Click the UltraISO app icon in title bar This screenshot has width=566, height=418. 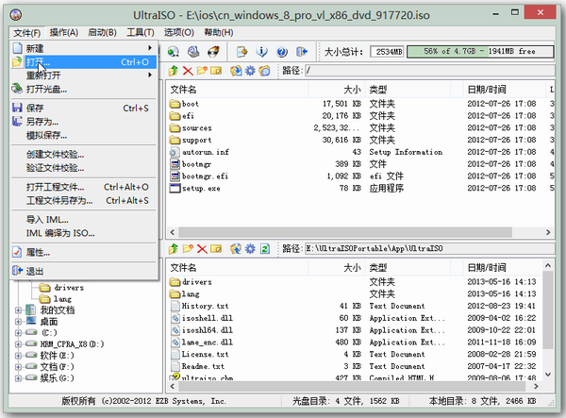[x=16, y=15]
